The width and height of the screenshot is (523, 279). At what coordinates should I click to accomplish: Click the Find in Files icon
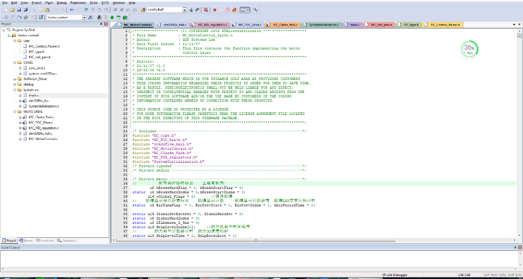point(143,10)
